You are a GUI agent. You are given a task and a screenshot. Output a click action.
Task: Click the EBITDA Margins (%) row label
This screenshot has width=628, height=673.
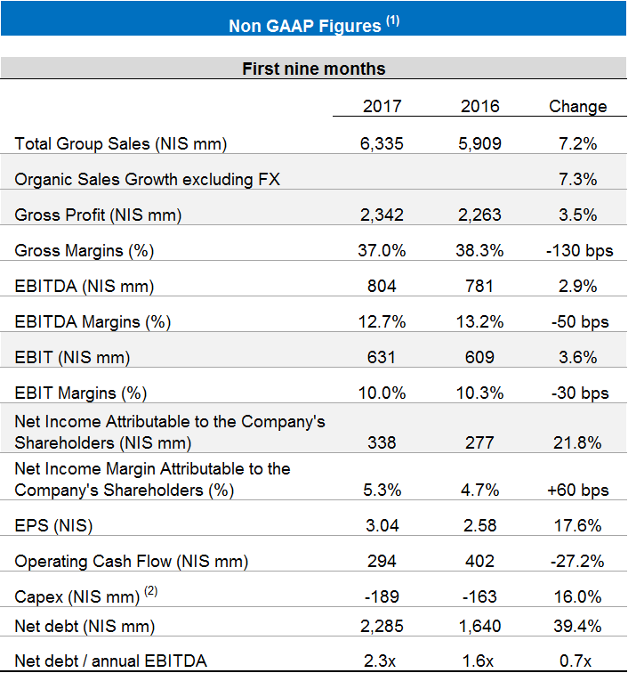pyautogui.click(x=93, y=321)
